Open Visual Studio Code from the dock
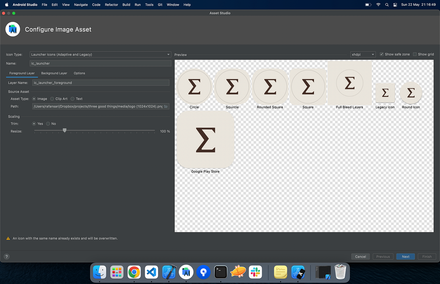440x284 pixels. (151, 272)
